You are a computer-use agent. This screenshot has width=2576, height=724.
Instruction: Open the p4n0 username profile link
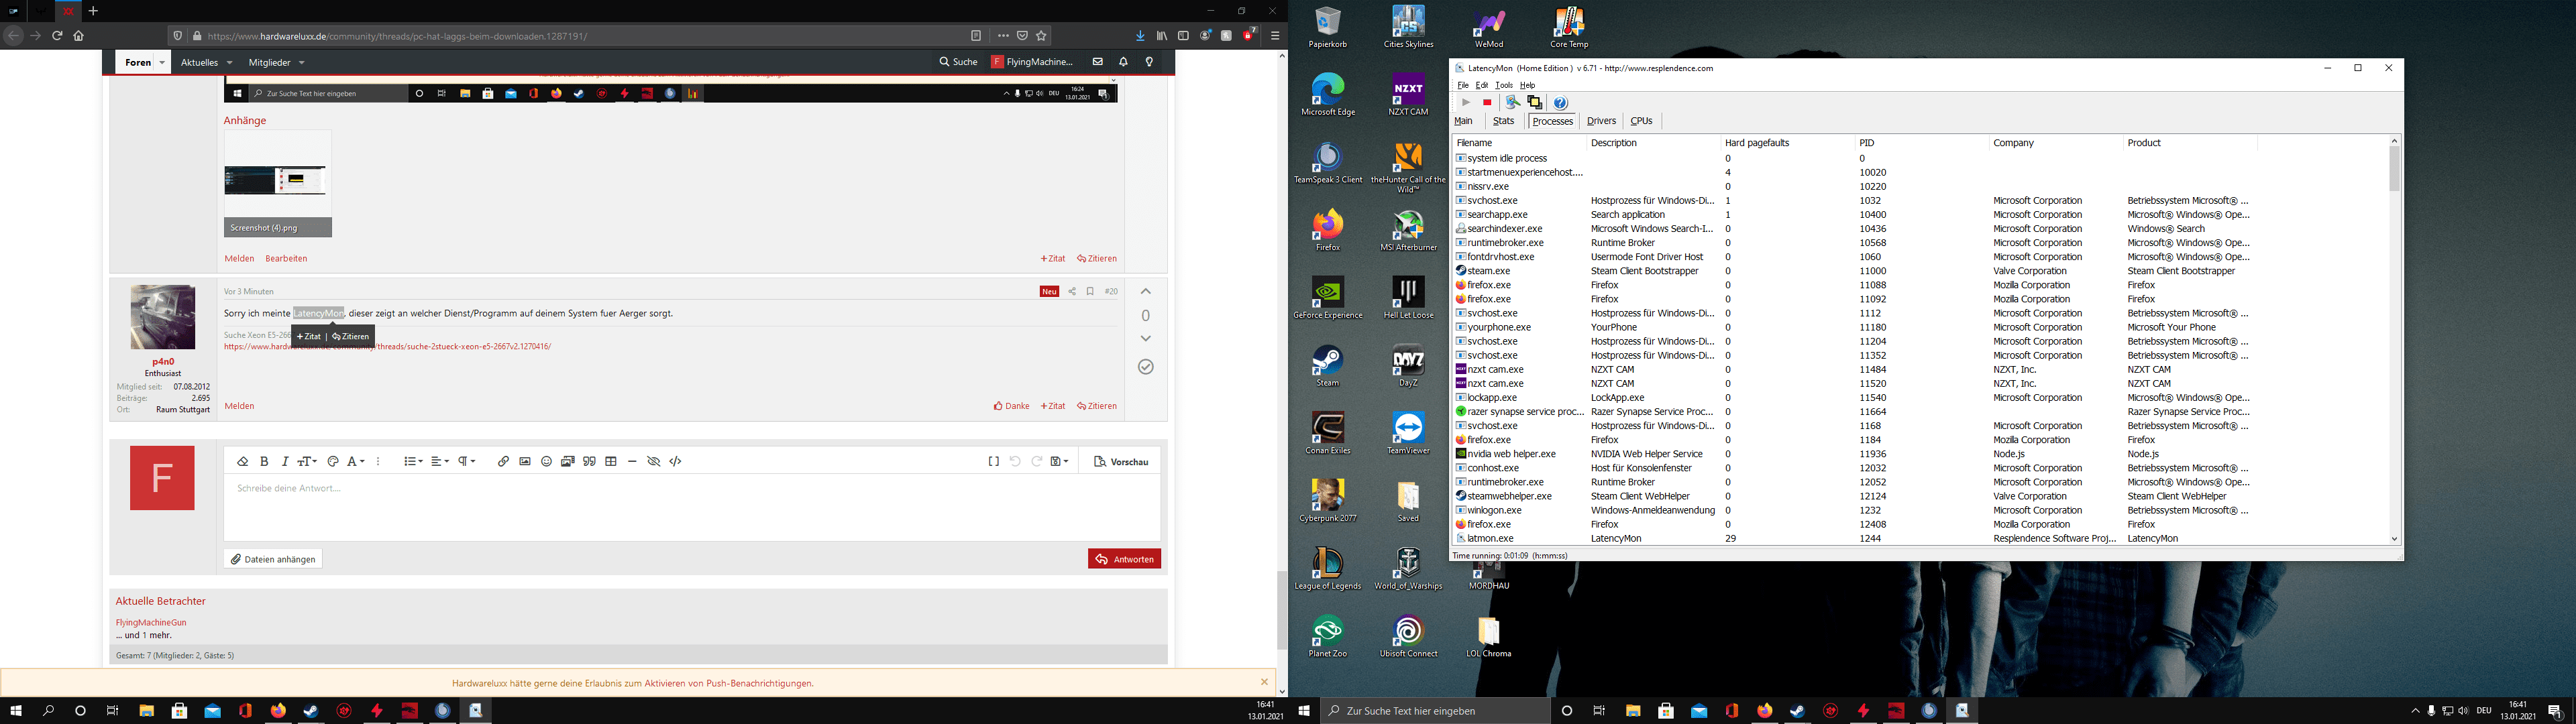pyautogui.click(x=163, y=362)
